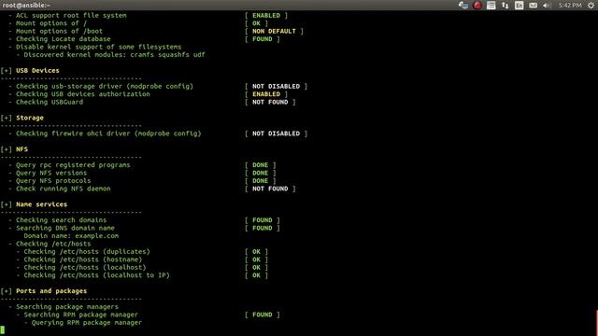
Task: Click the root@ansible window title
Action: click(26, 6)
